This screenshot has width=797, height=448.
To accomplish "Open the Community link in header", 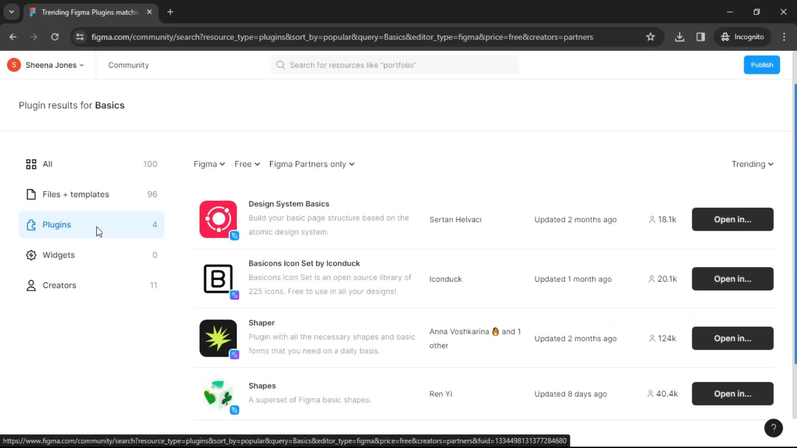I will point(128,65).
